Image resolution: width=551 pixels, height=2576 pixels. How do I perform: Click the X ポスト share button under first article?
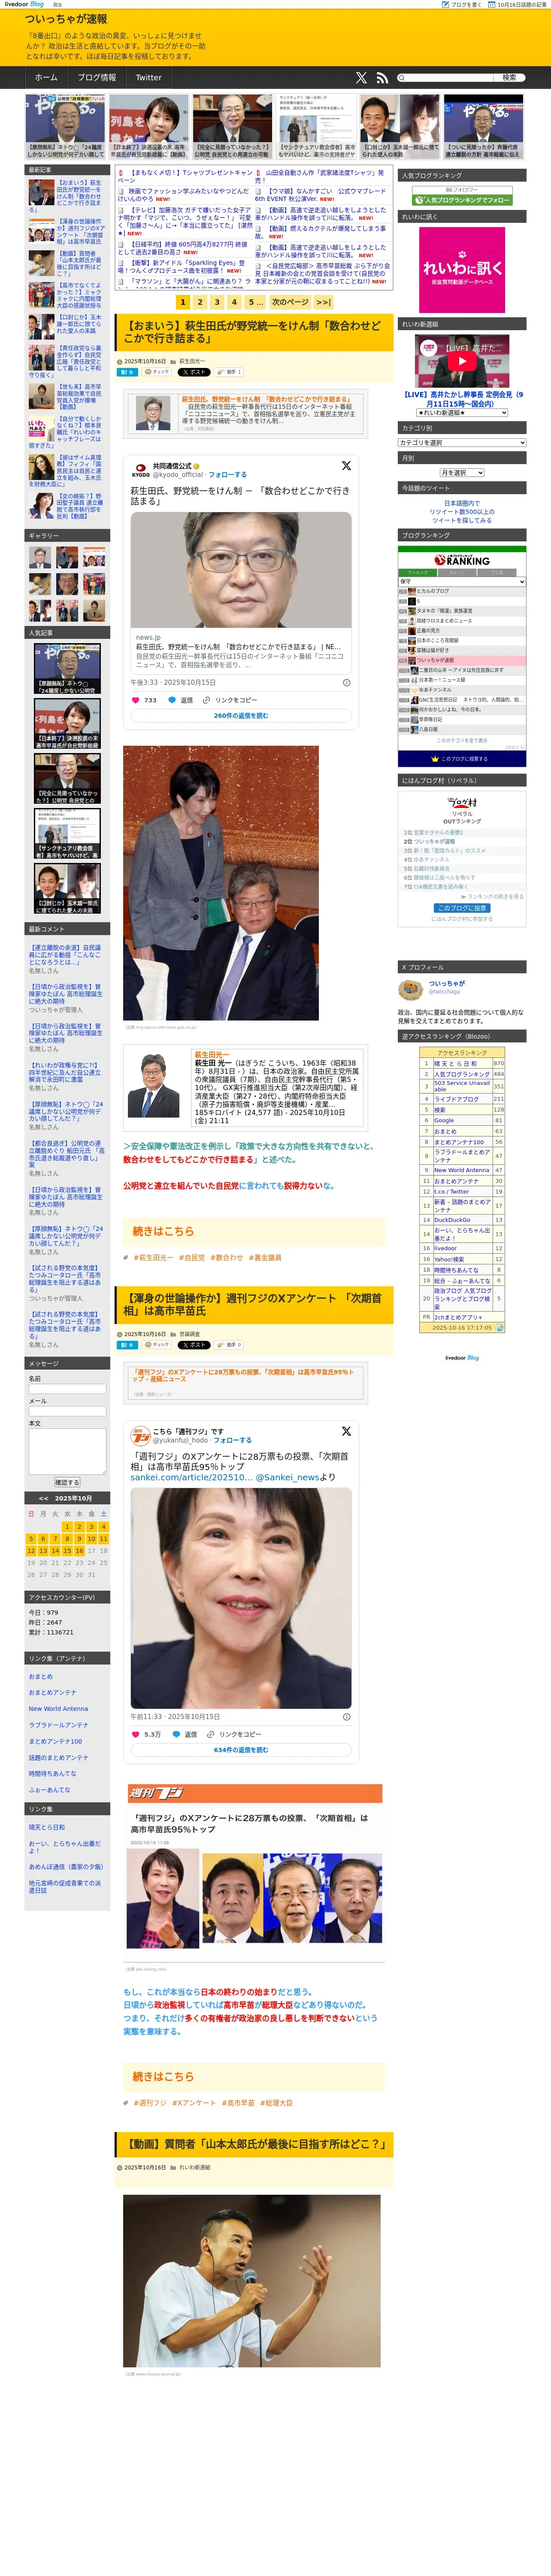(194, 372)
